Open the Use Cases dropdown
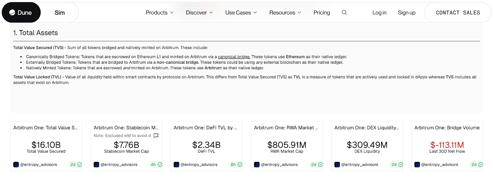Screen dimensions: 493x177 241,13
